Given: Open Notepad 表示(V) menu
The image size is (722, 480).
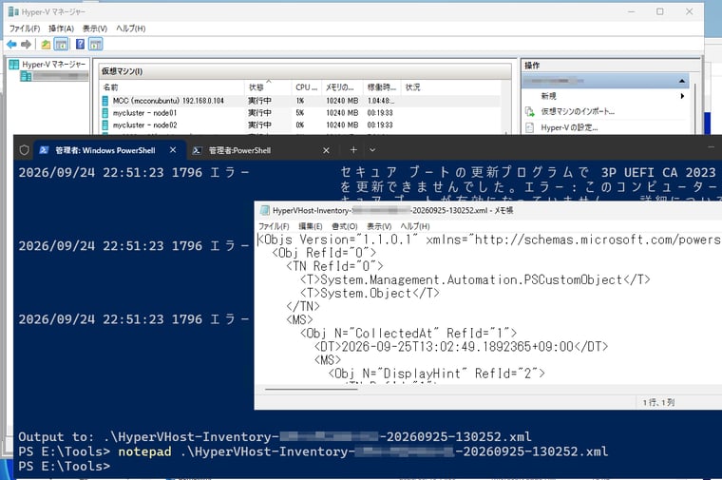Looking at the screenshot, I should tap(379, 226).
